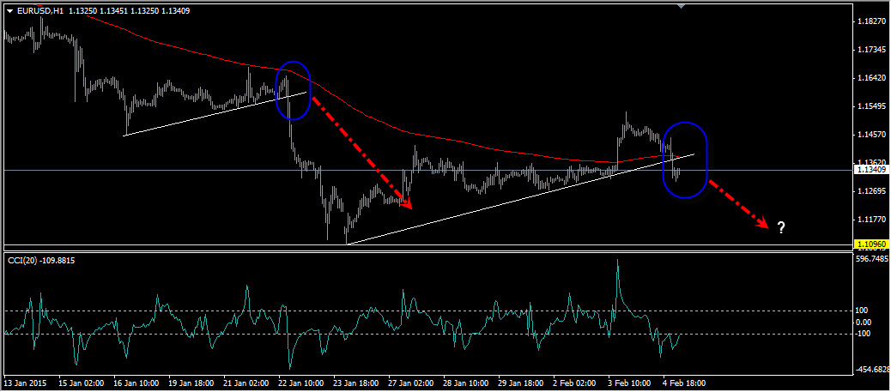Click the 21 Jan 02:00 time label
Image resolution: width=891 pixels, height=392 pixels.
pyautogui.click(x=246, y=383)
